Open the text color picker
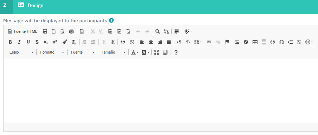Viewport: 318px width, 135px height. point(135,53)
